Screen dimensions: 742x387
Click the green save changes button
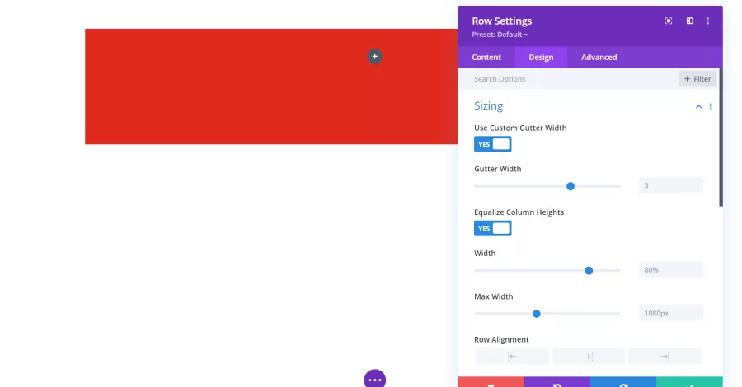[x=689, y=382]
